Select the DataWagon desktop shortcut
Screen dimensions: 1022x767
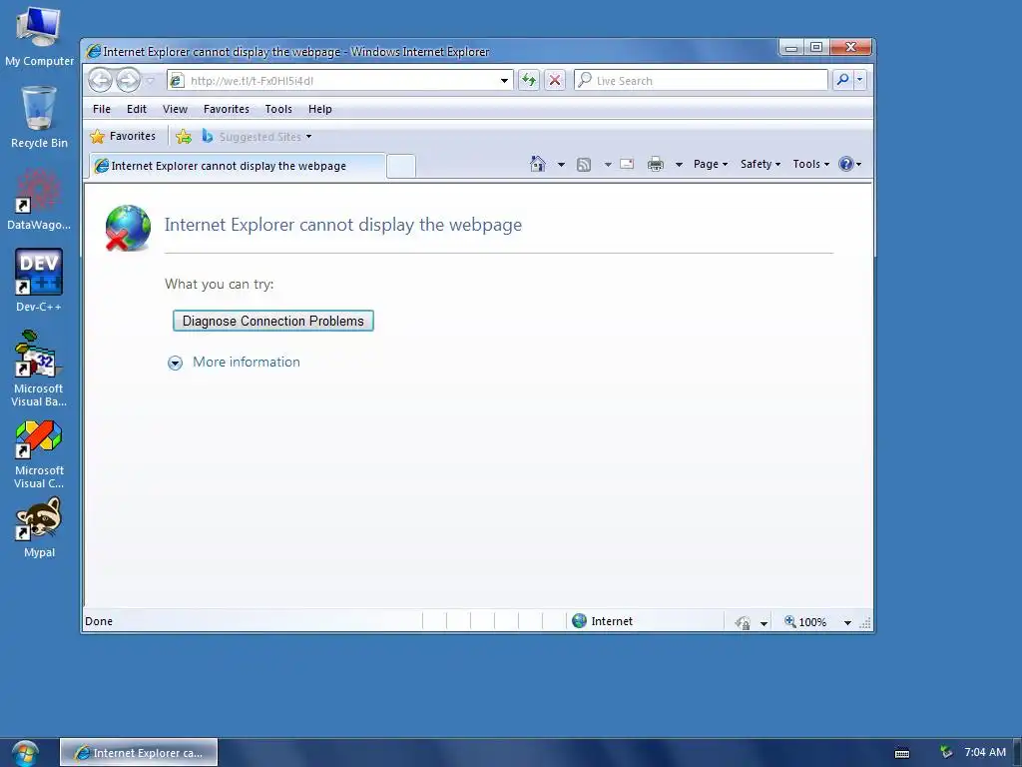point(39,200)
